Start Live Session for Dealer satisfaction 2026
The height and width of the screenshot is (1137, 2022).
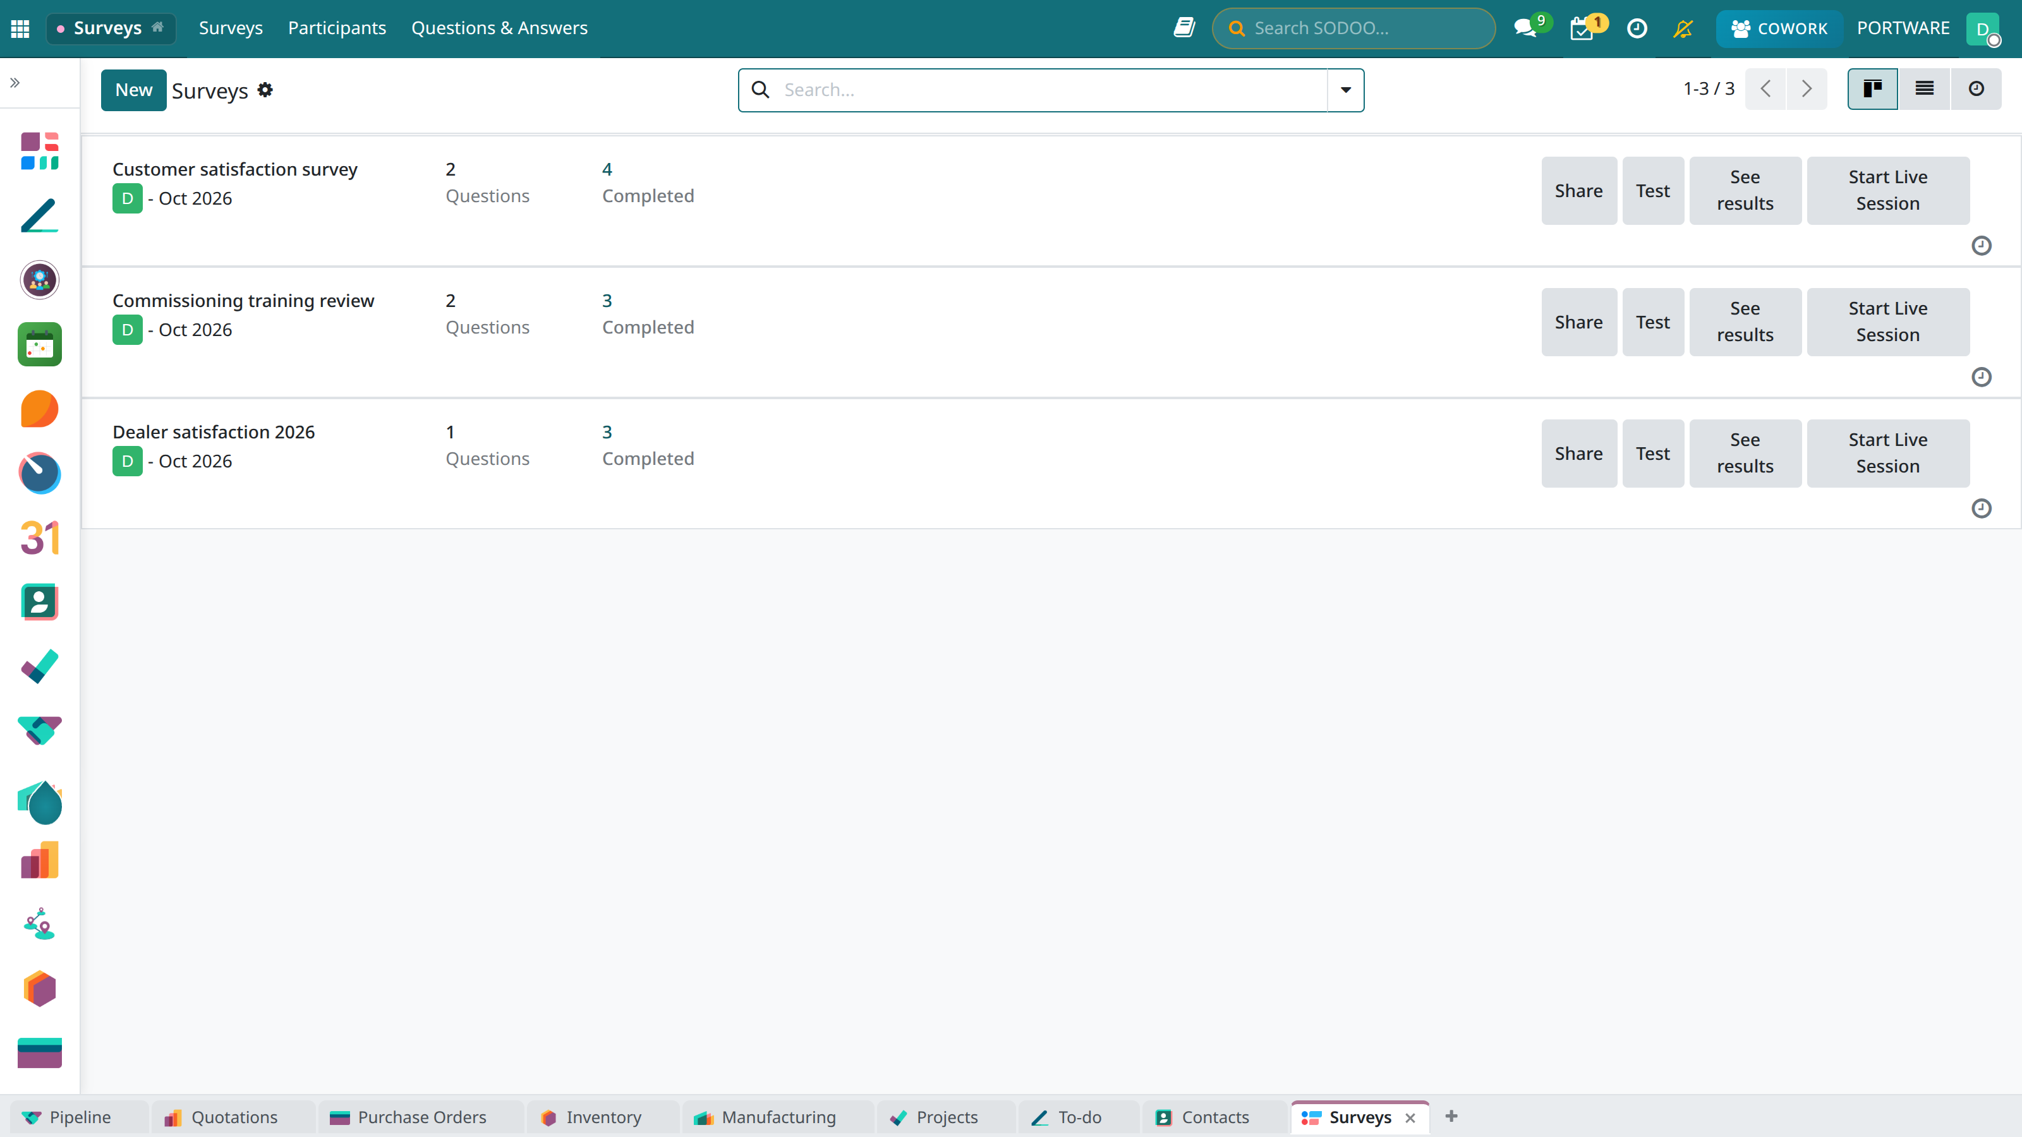pos(1888,453)
